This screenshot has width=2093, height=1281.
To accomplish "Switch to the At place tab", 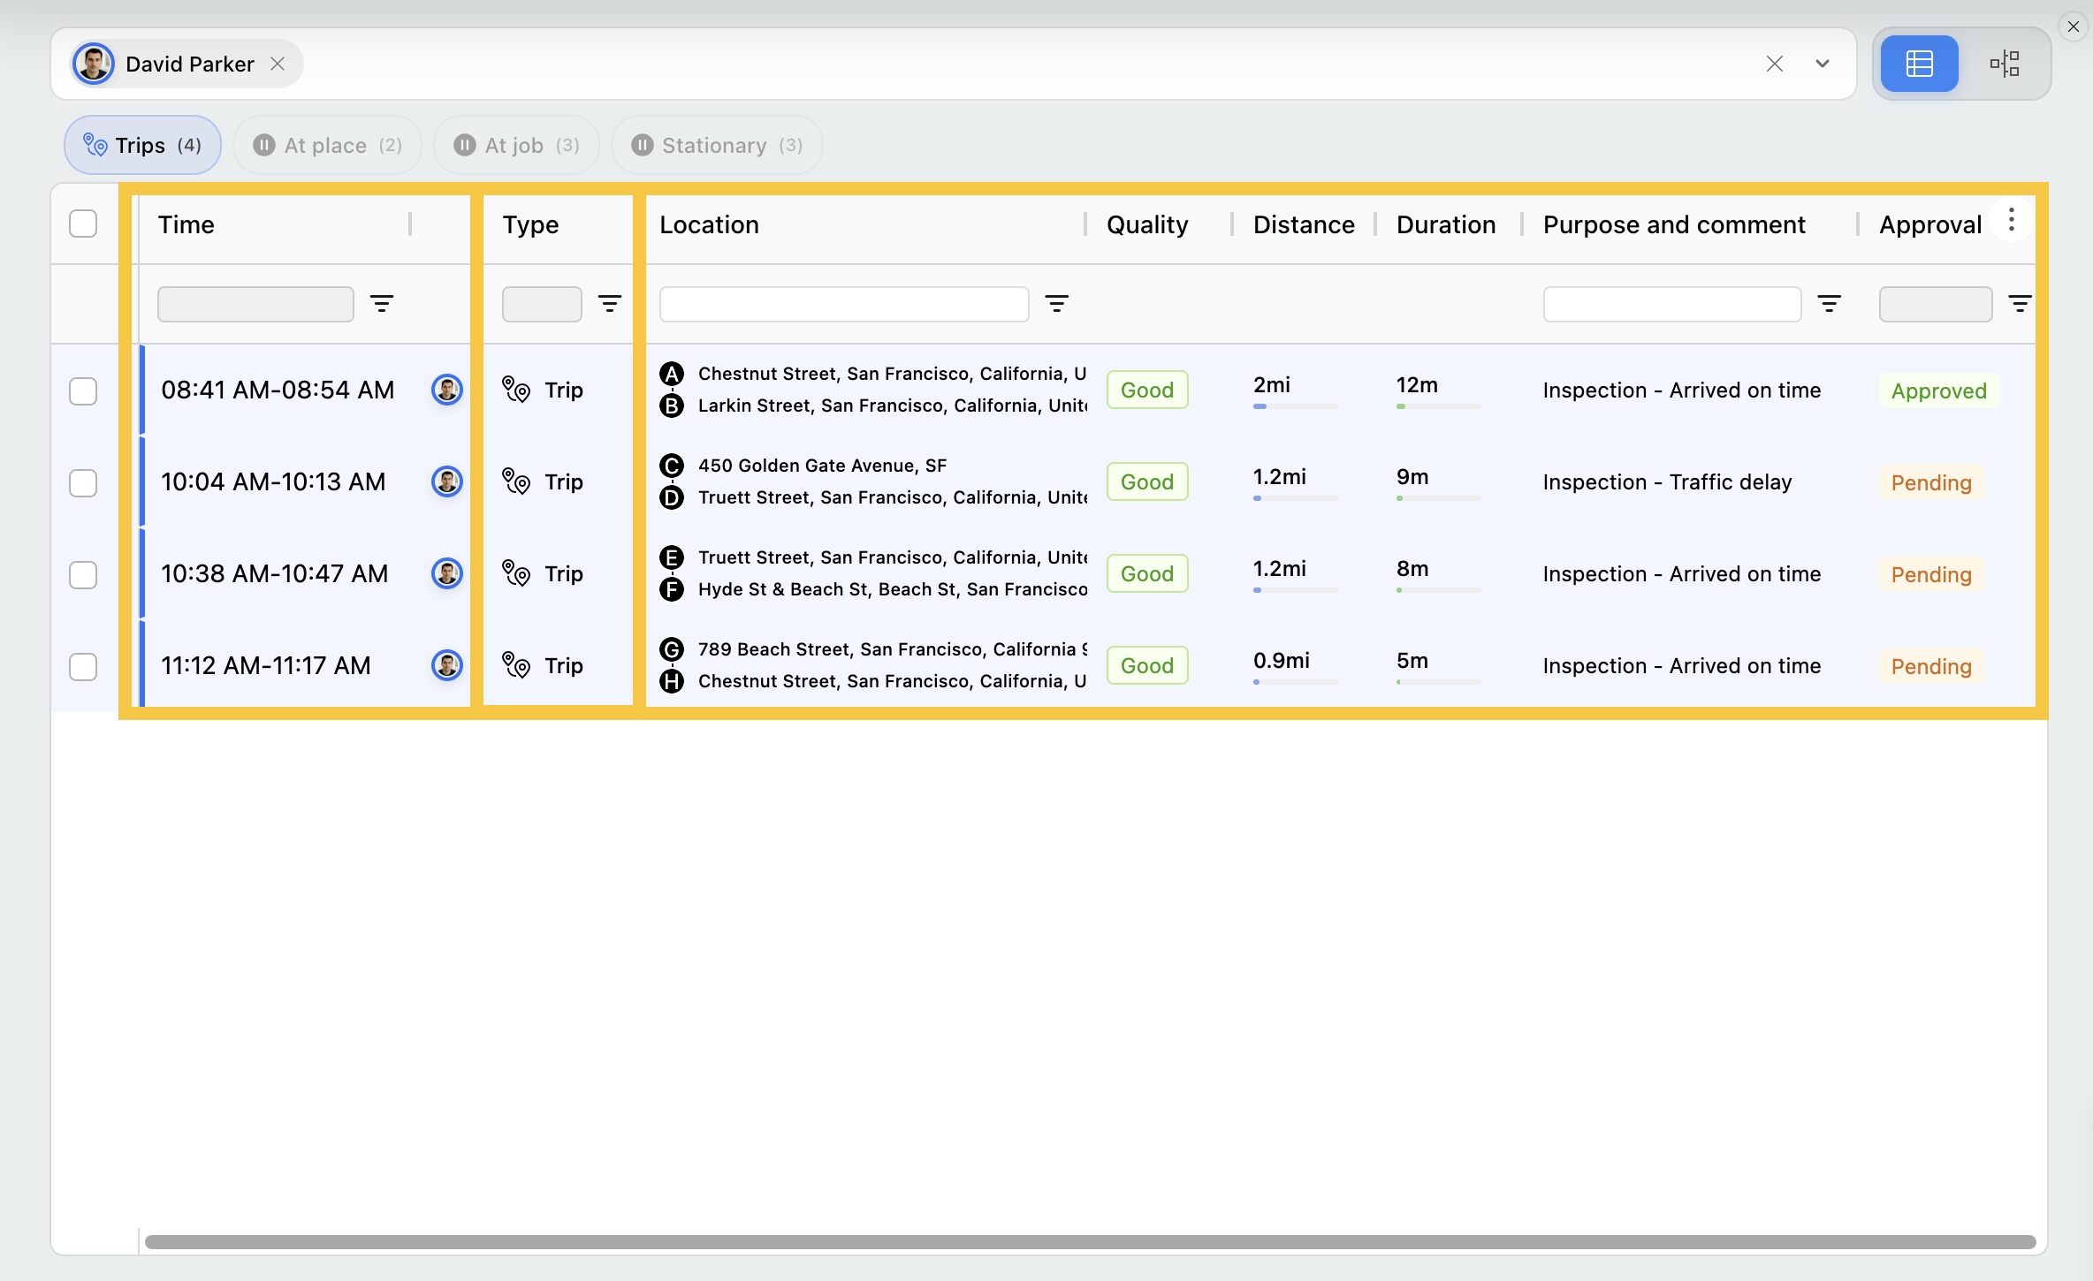I will click(x=327, y=145).
